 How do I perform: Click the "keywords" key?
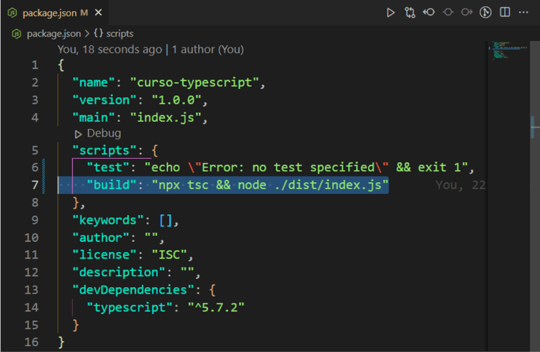coord(108,220)
